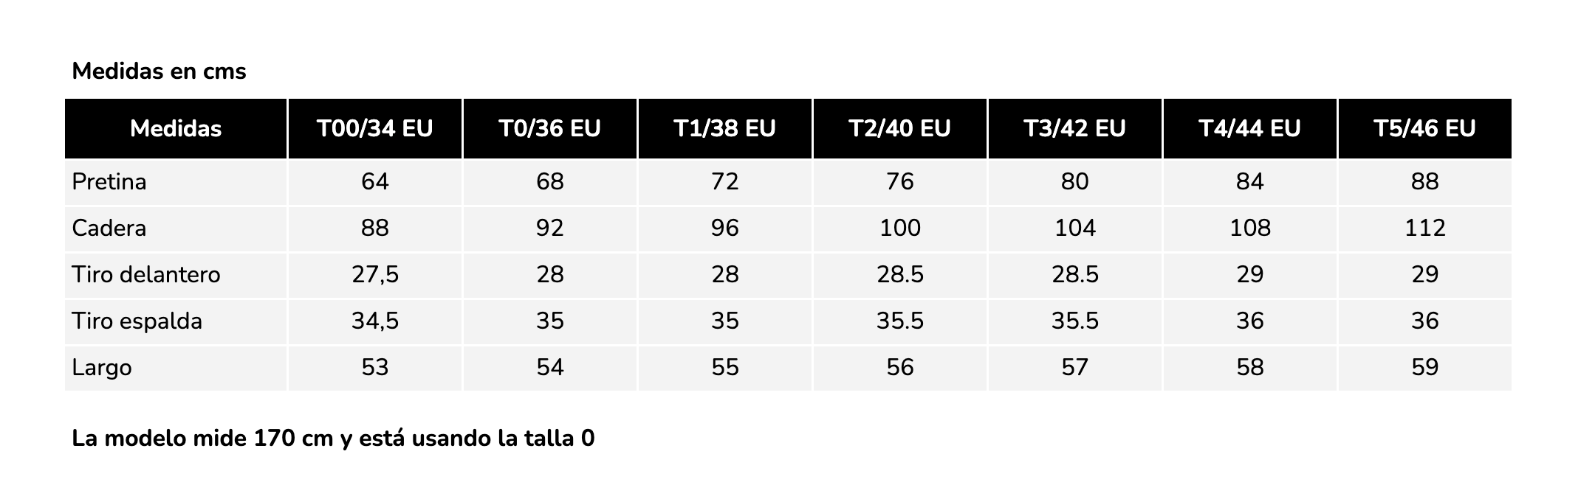The width and height of the screenshot is (1595, 485).
Task: Click the T0/36 EU column header
Action: point(550,129)
